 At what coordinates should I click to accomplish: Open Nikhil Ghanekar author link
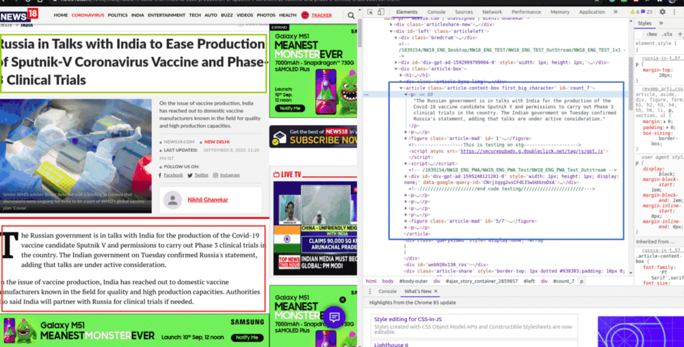click(208, 199)
